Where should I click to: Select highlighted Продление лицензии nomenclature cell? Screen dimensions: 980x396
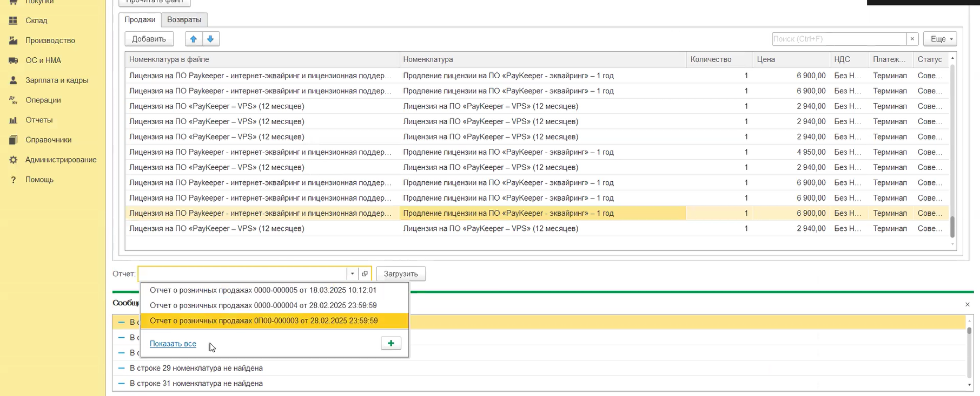tap(542, 213)
